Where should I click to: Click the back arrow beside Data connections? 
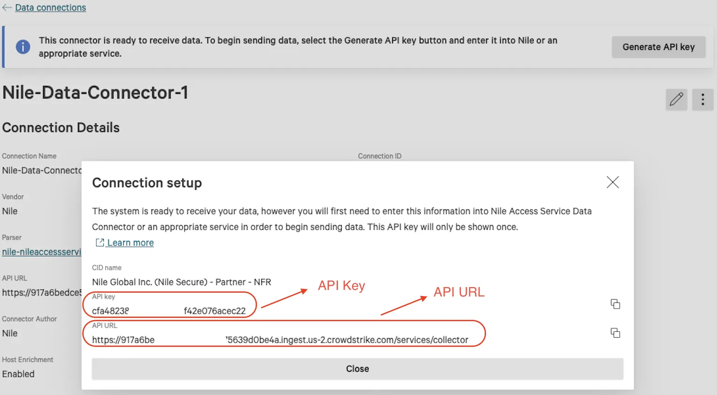point(7,7)
